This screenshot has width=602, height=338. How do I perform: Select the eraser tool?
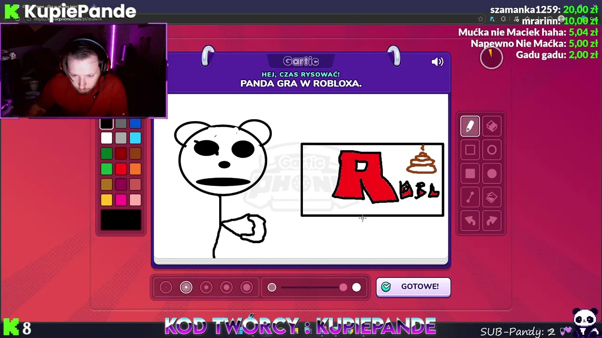click(x=491, y=126)
